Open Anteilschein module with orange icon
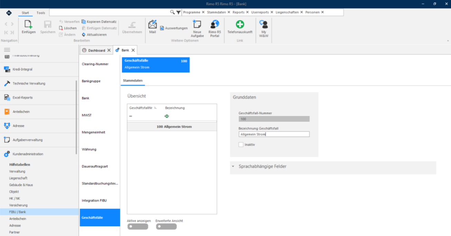Screen dimensions: 451x236 coord(38,111)
